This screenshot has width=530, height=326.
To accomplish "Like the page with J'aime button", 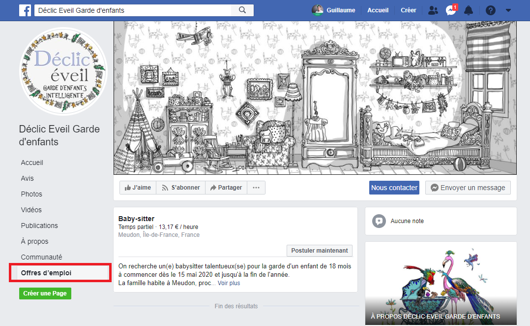I will pyautogui.click(x=138, y=188).
